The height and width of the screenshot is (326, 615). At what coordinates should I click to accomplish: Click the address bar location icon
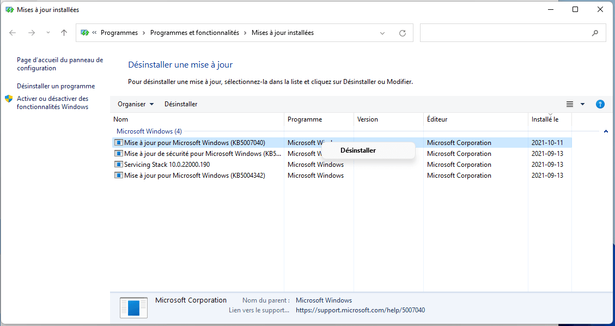point(85,33)
